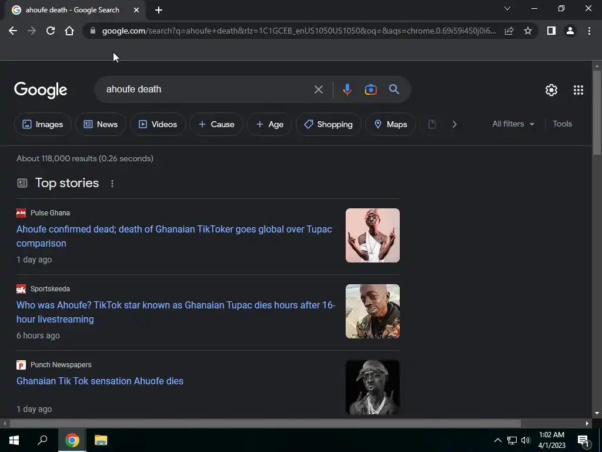The width and height of the screenshot is (602, 452).
Task: Switch to Videos results
Action: pos(158,124)
